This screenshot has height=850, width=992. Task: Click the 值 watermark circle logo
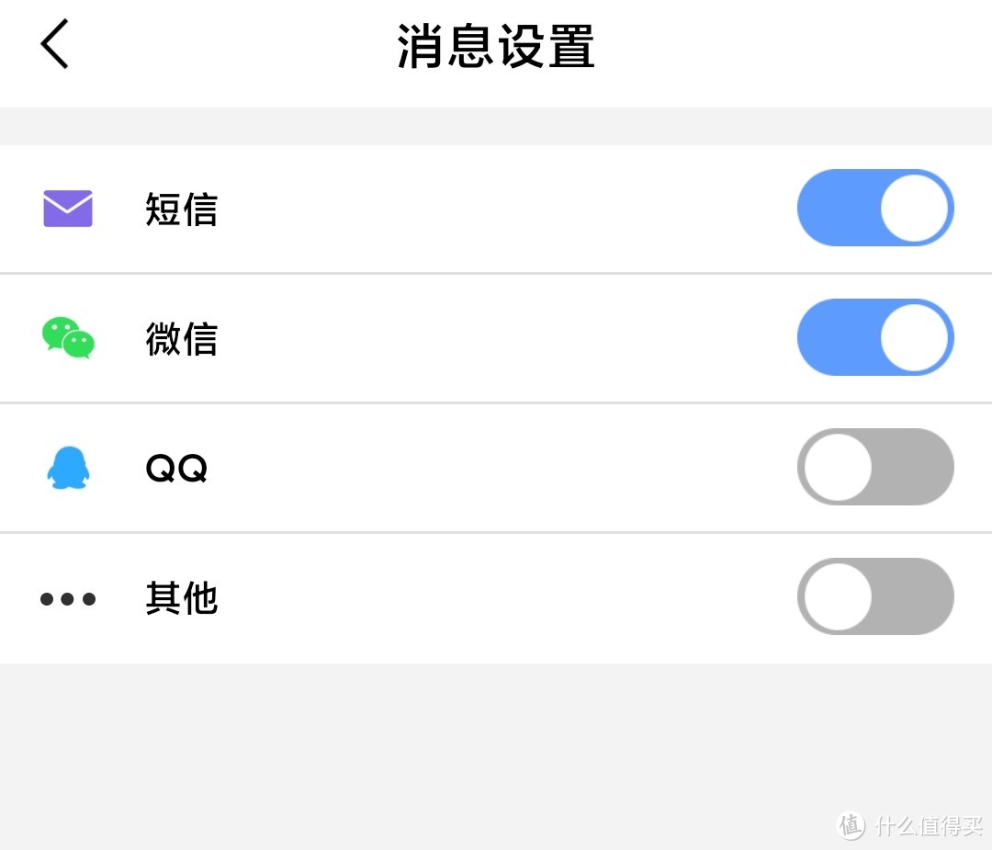[851, 825]
